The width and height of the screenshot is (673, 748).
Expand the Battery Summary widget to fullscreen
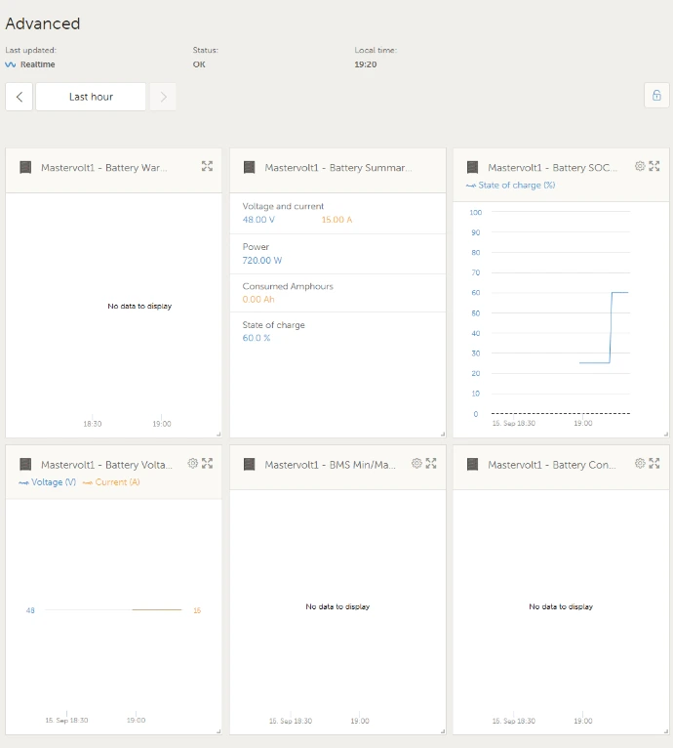pos(430,167)
